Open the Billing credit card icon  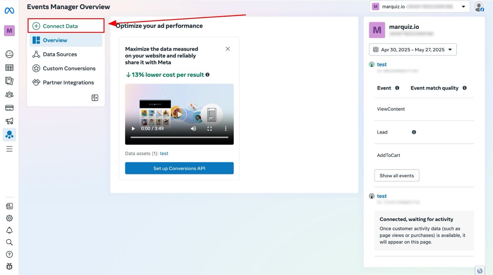pos(9,108)
